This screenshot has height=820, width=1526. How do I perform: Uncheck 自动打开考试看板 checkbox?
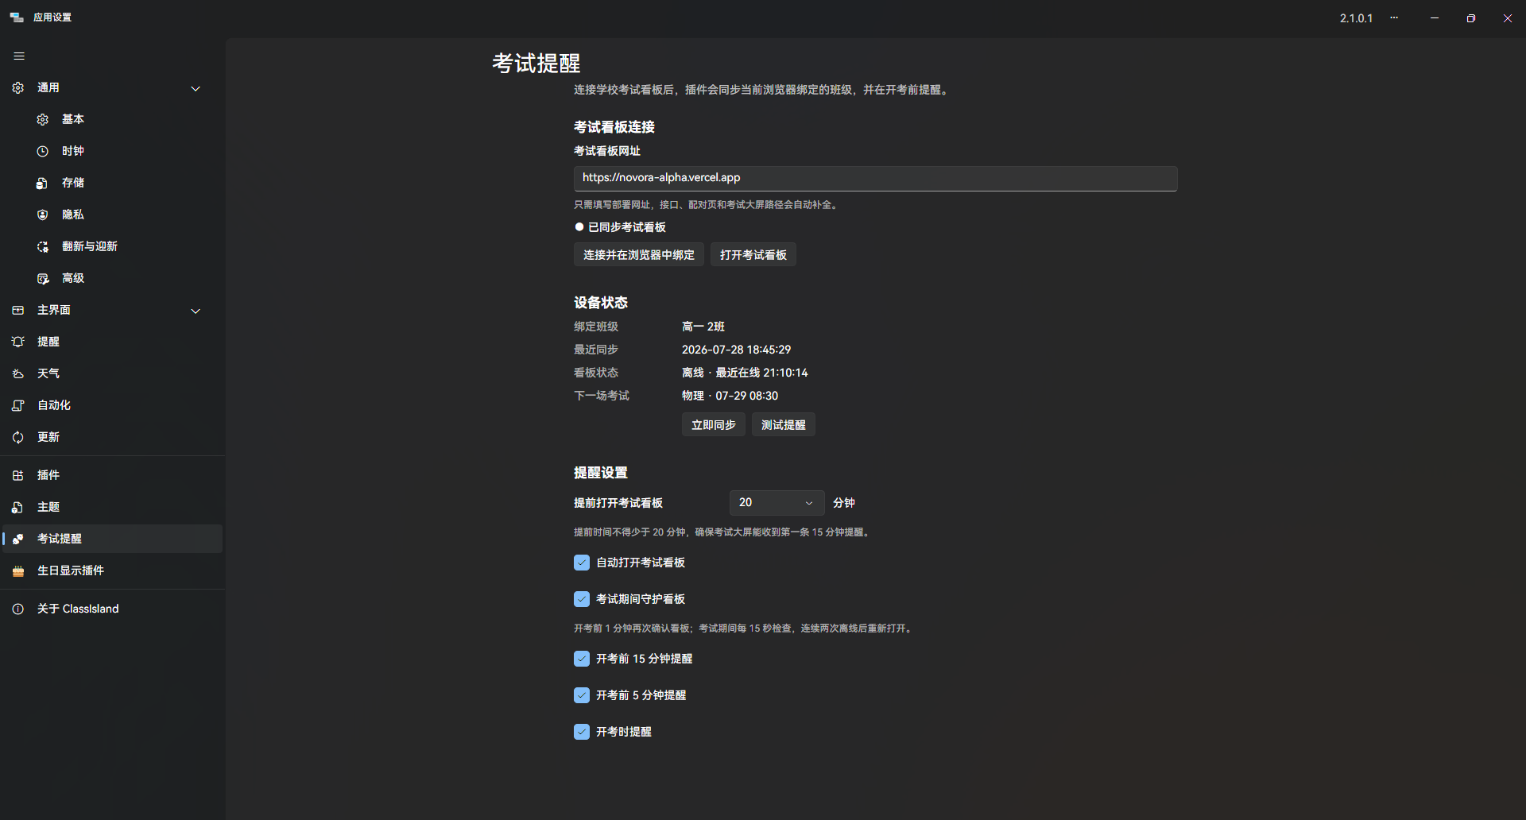pos(582,563)
